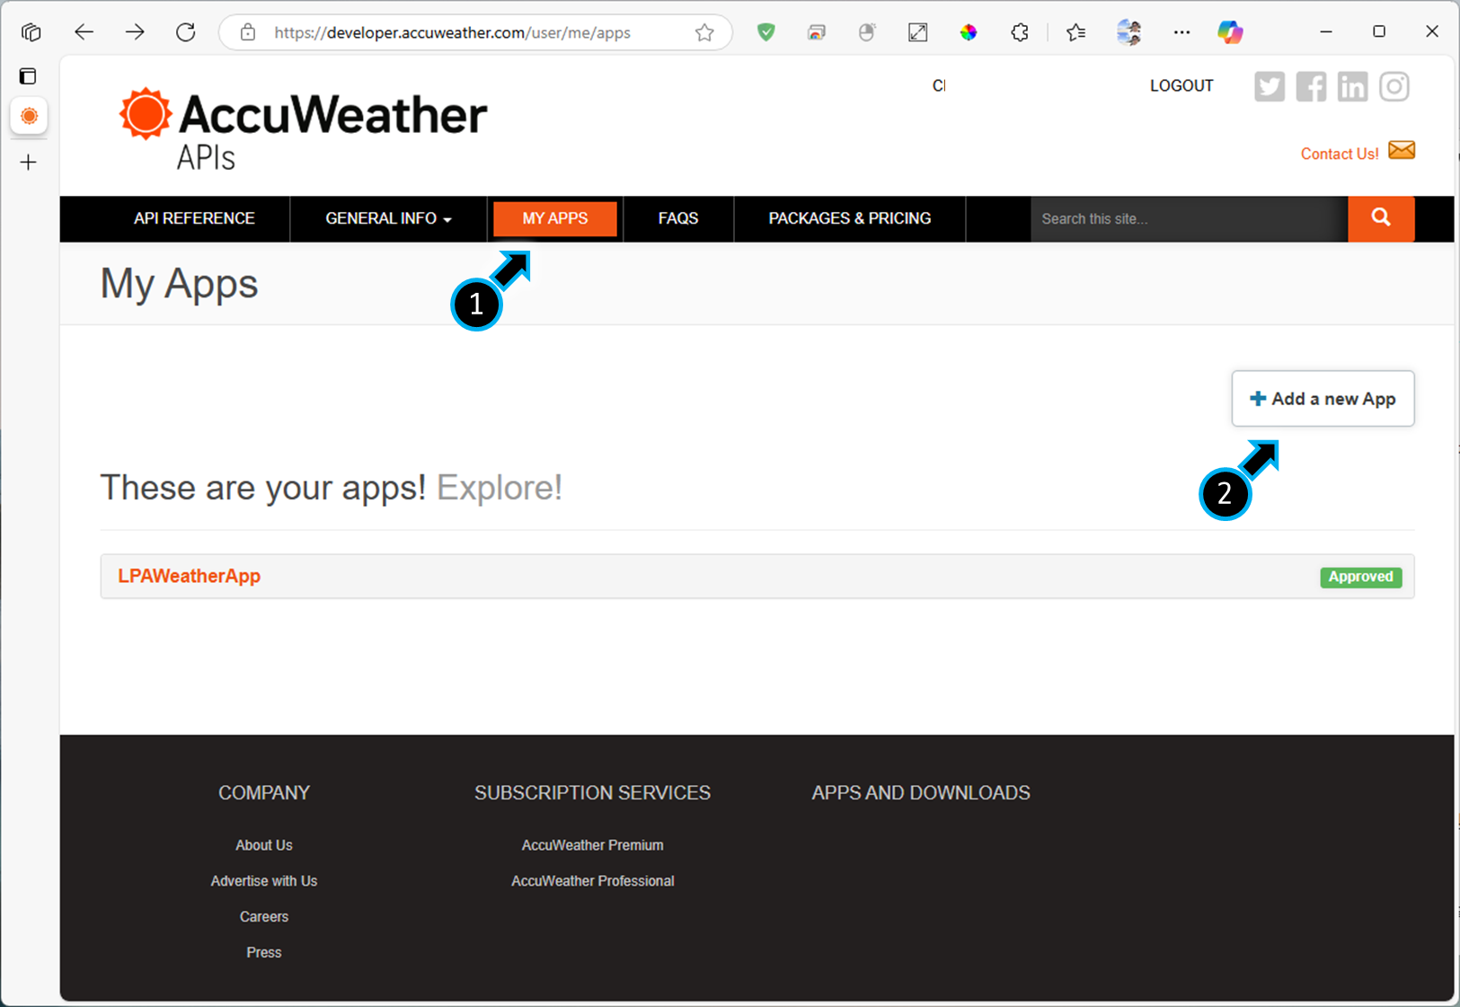
Task: Launch Copilot from the toolbar
Action: pyautogui.click(x=1230, y=32)
